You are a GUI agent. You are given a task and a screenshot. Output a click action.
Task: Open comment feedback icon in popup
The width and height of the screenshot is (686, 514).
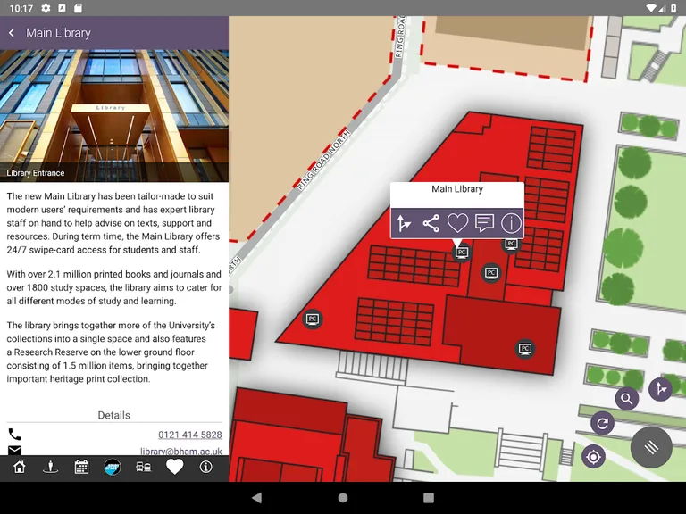[484, 223]
